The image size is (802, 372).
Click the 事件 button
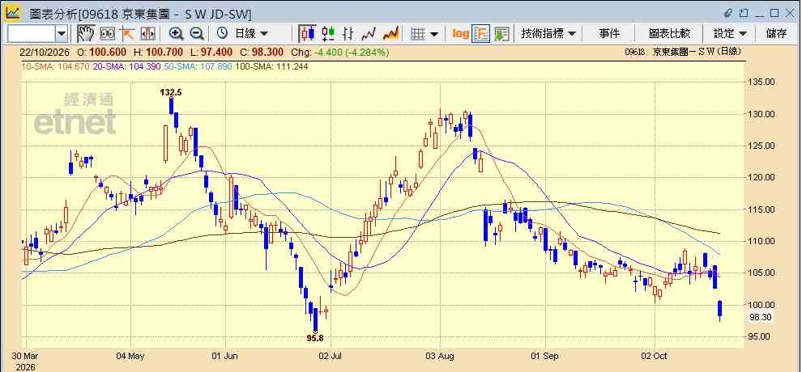(x=609, y=34)
